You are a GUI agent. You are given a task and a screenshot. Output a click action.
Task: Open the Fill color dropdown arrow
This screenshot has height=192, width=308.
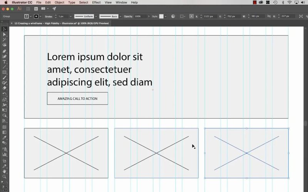[30, 17]
